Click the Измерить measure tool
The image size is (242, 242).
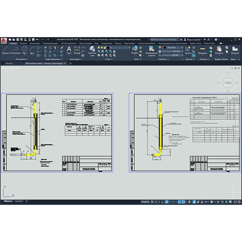click(x=202, y=50)
